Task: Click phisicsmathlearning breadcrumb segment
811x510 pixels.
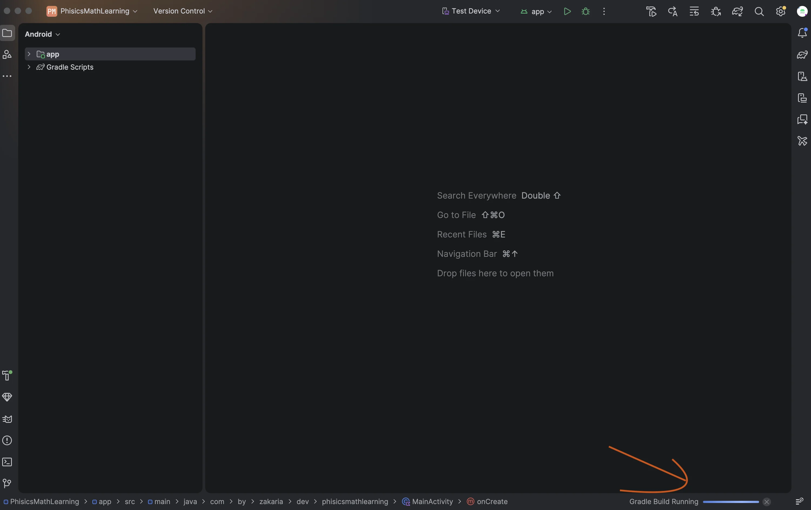Action: (355, 502)
